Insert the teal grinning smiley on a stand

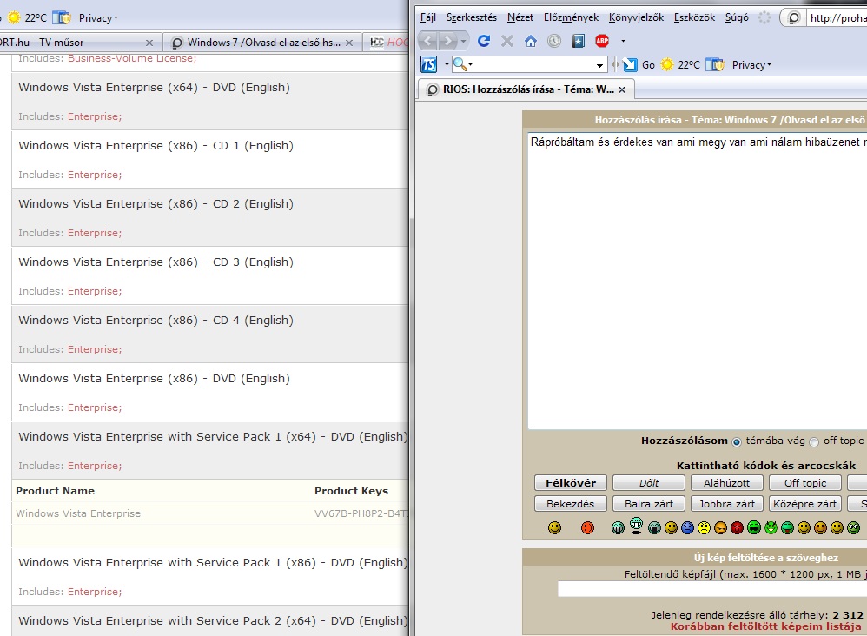[637, 526]
